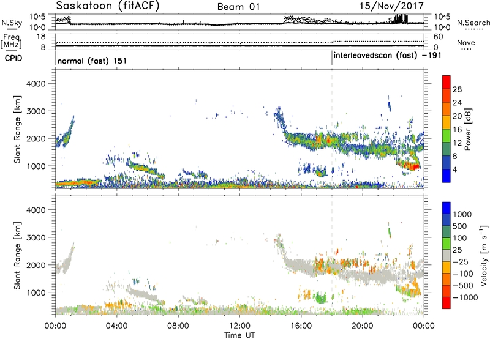Click the "N.Sky" legend label
Screen dimensions: 490x339
pos(12,23)
